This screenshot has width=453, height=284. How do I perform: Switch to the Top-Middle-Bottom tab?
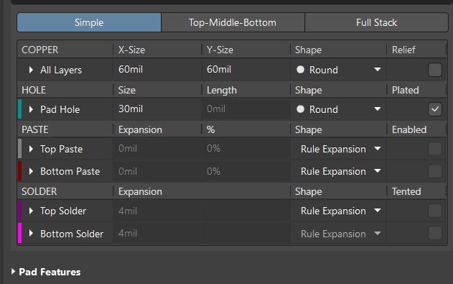(233, 22)
